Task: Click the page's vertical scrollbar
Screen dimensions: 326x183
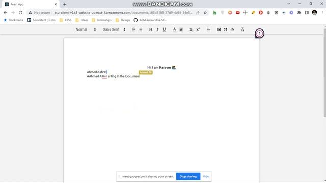Action: point(324,73)
